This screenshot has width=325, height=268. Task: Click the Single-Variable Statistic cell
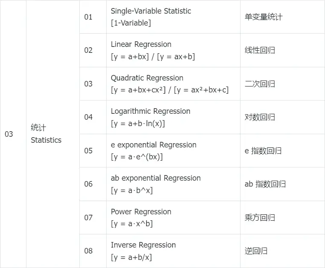coord(173,17)
